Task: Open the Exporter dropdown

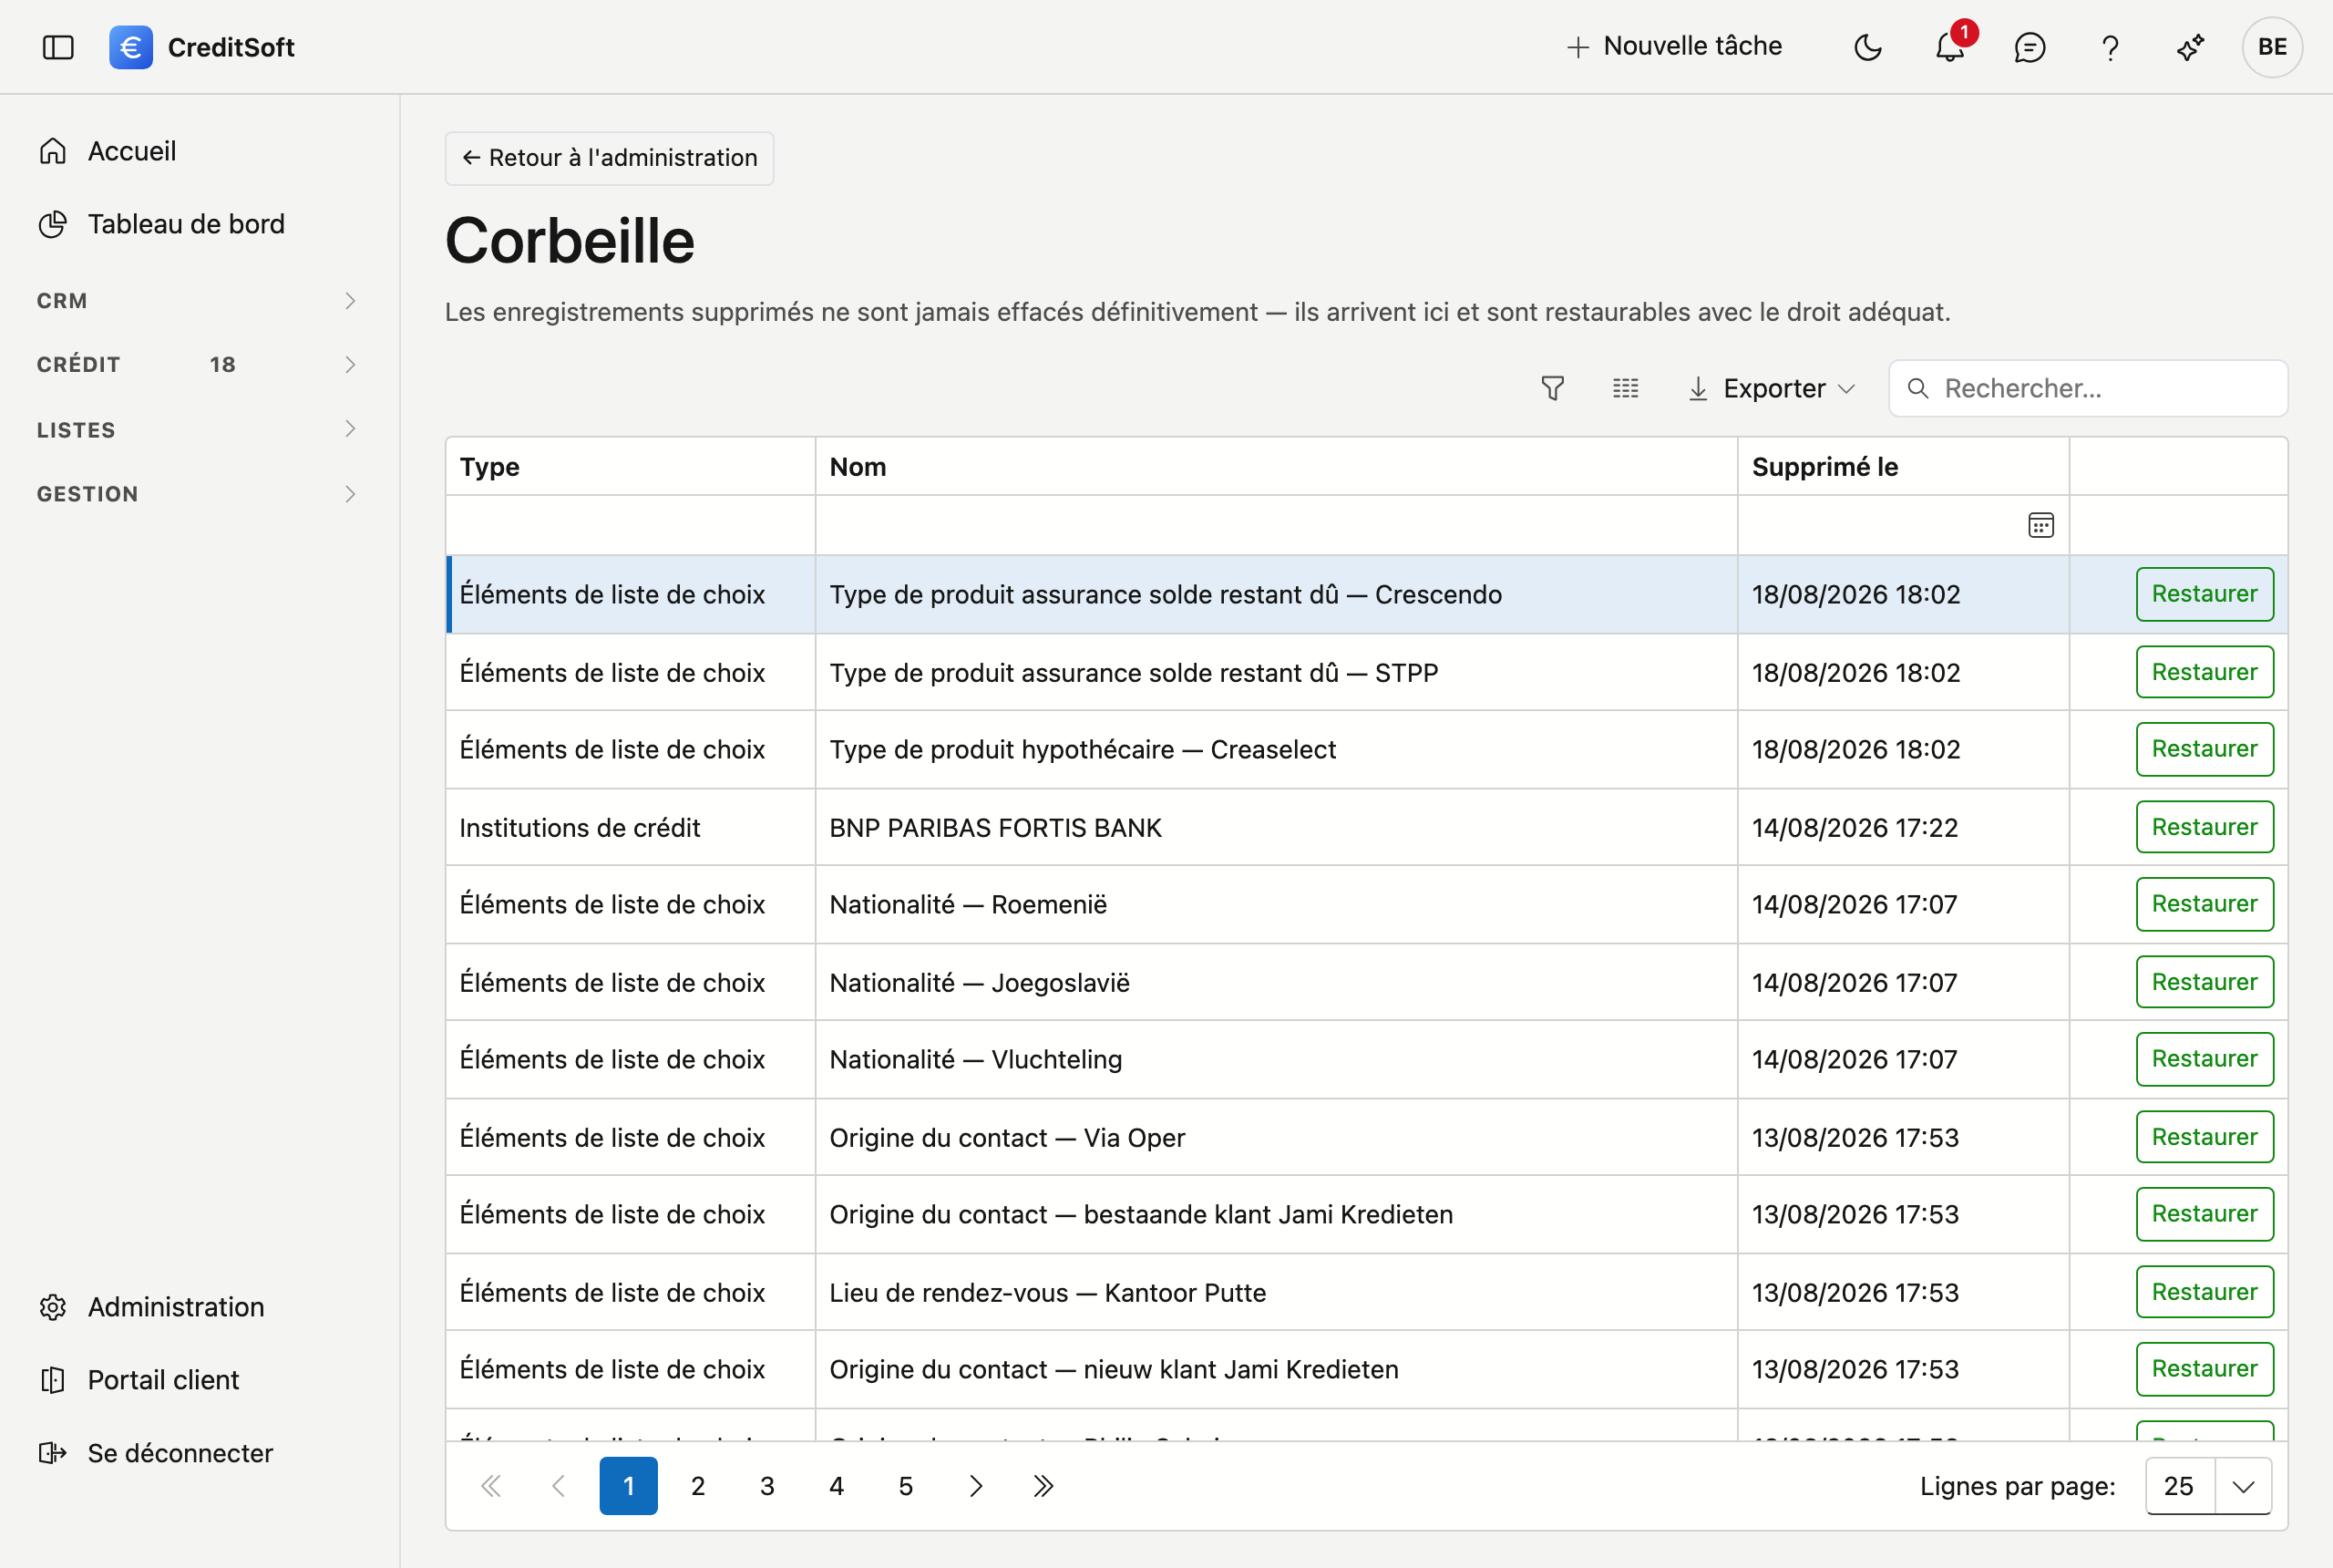Action: click(1773, 389)
